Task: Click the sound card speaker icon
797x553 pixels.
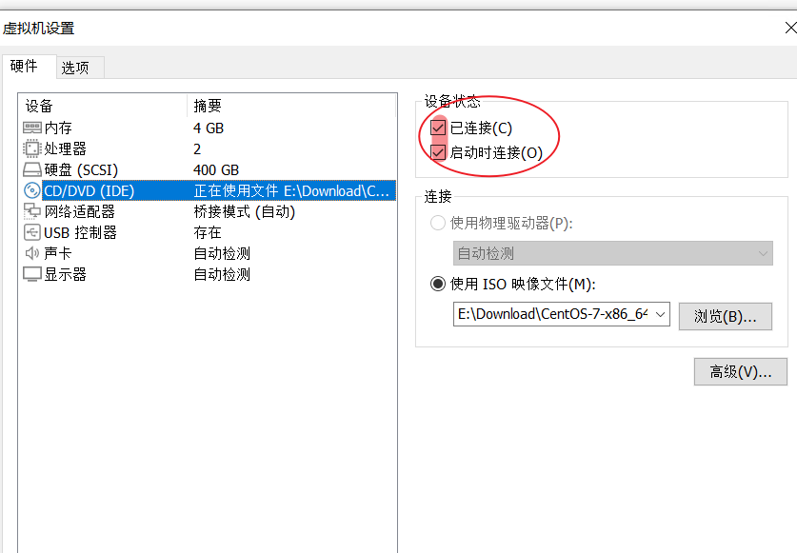Action: point(32,252)
